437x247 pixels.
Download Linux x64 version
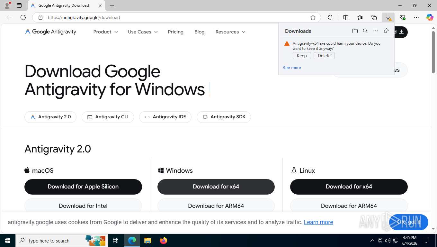tap(349, 187)
